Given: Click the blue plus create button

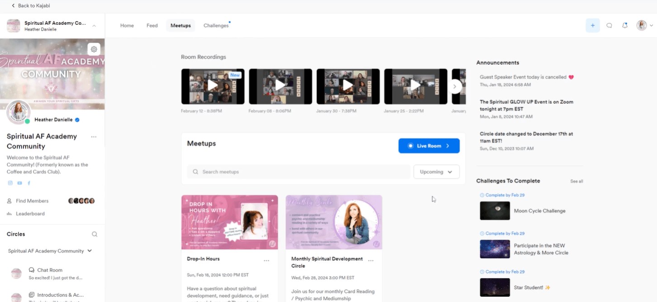Looking at the screenshot, I should point(592,26).
